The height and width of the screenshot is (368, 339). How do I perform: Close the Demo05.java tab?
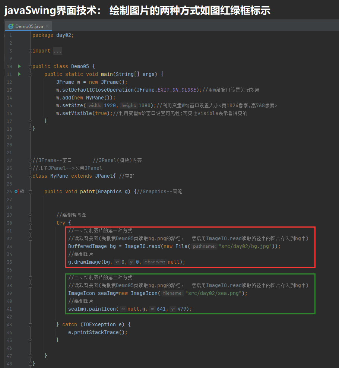47,26
